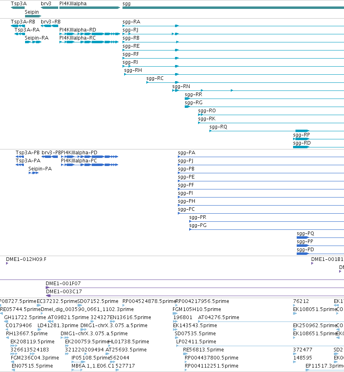Image resolution: width=344 pixels, height=372 pixels.
Task: Click transcript sgg-RI
Action: pyautogui.click(x=130, y=62)
